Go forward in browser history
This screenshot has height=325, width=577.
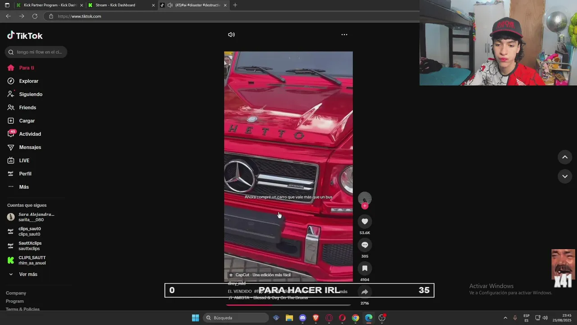pyautogui.click(x=22, y=16)
